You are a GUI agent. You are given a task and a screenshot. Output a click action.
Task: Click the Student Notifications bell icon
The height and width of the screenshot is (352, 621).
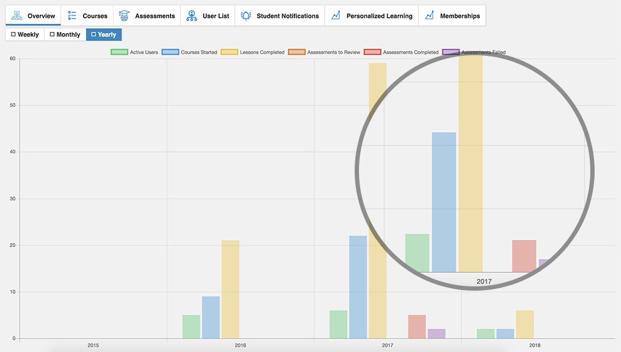(x=245, y=15)
